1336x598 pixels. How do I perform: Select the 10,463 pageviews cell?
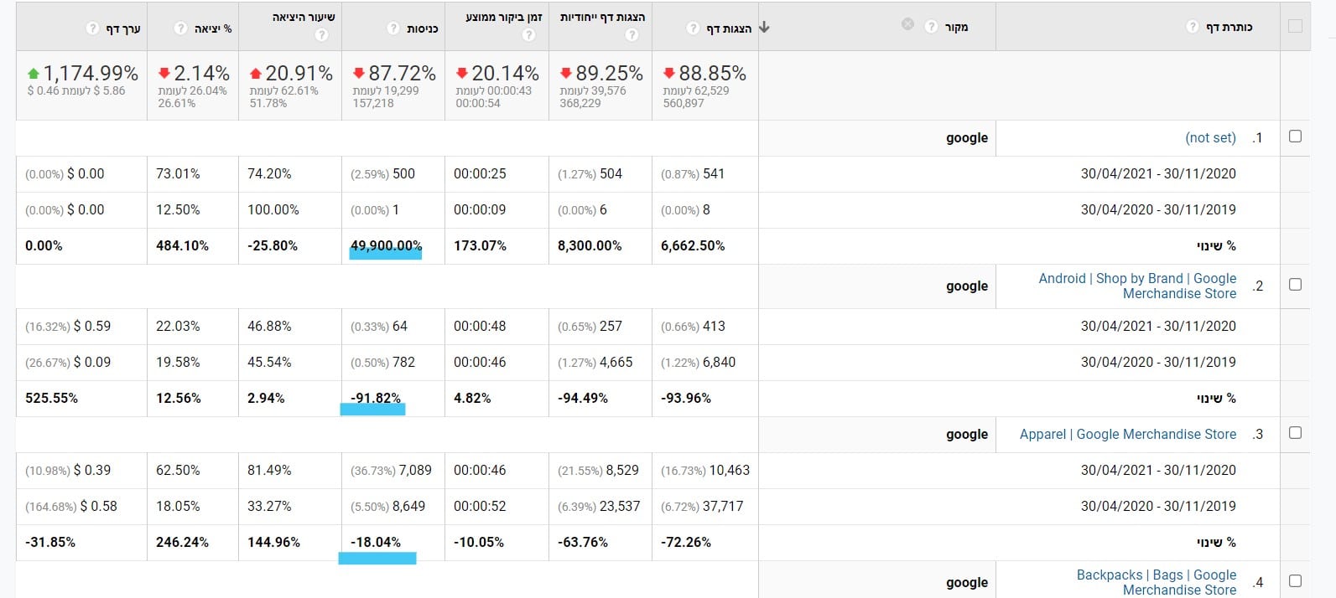tap(729, 470)
